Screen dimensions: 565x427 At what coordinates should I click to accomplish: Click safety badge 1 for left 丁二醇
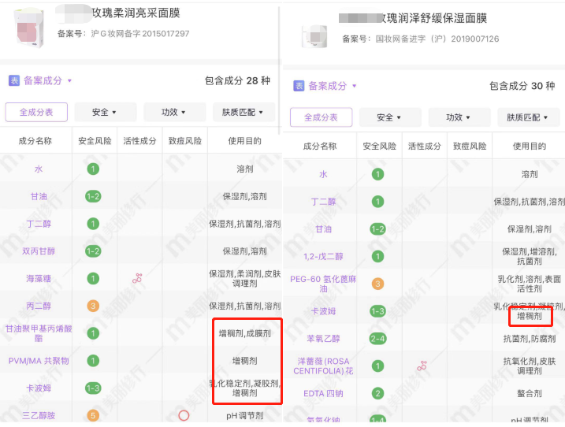point(93,224)
